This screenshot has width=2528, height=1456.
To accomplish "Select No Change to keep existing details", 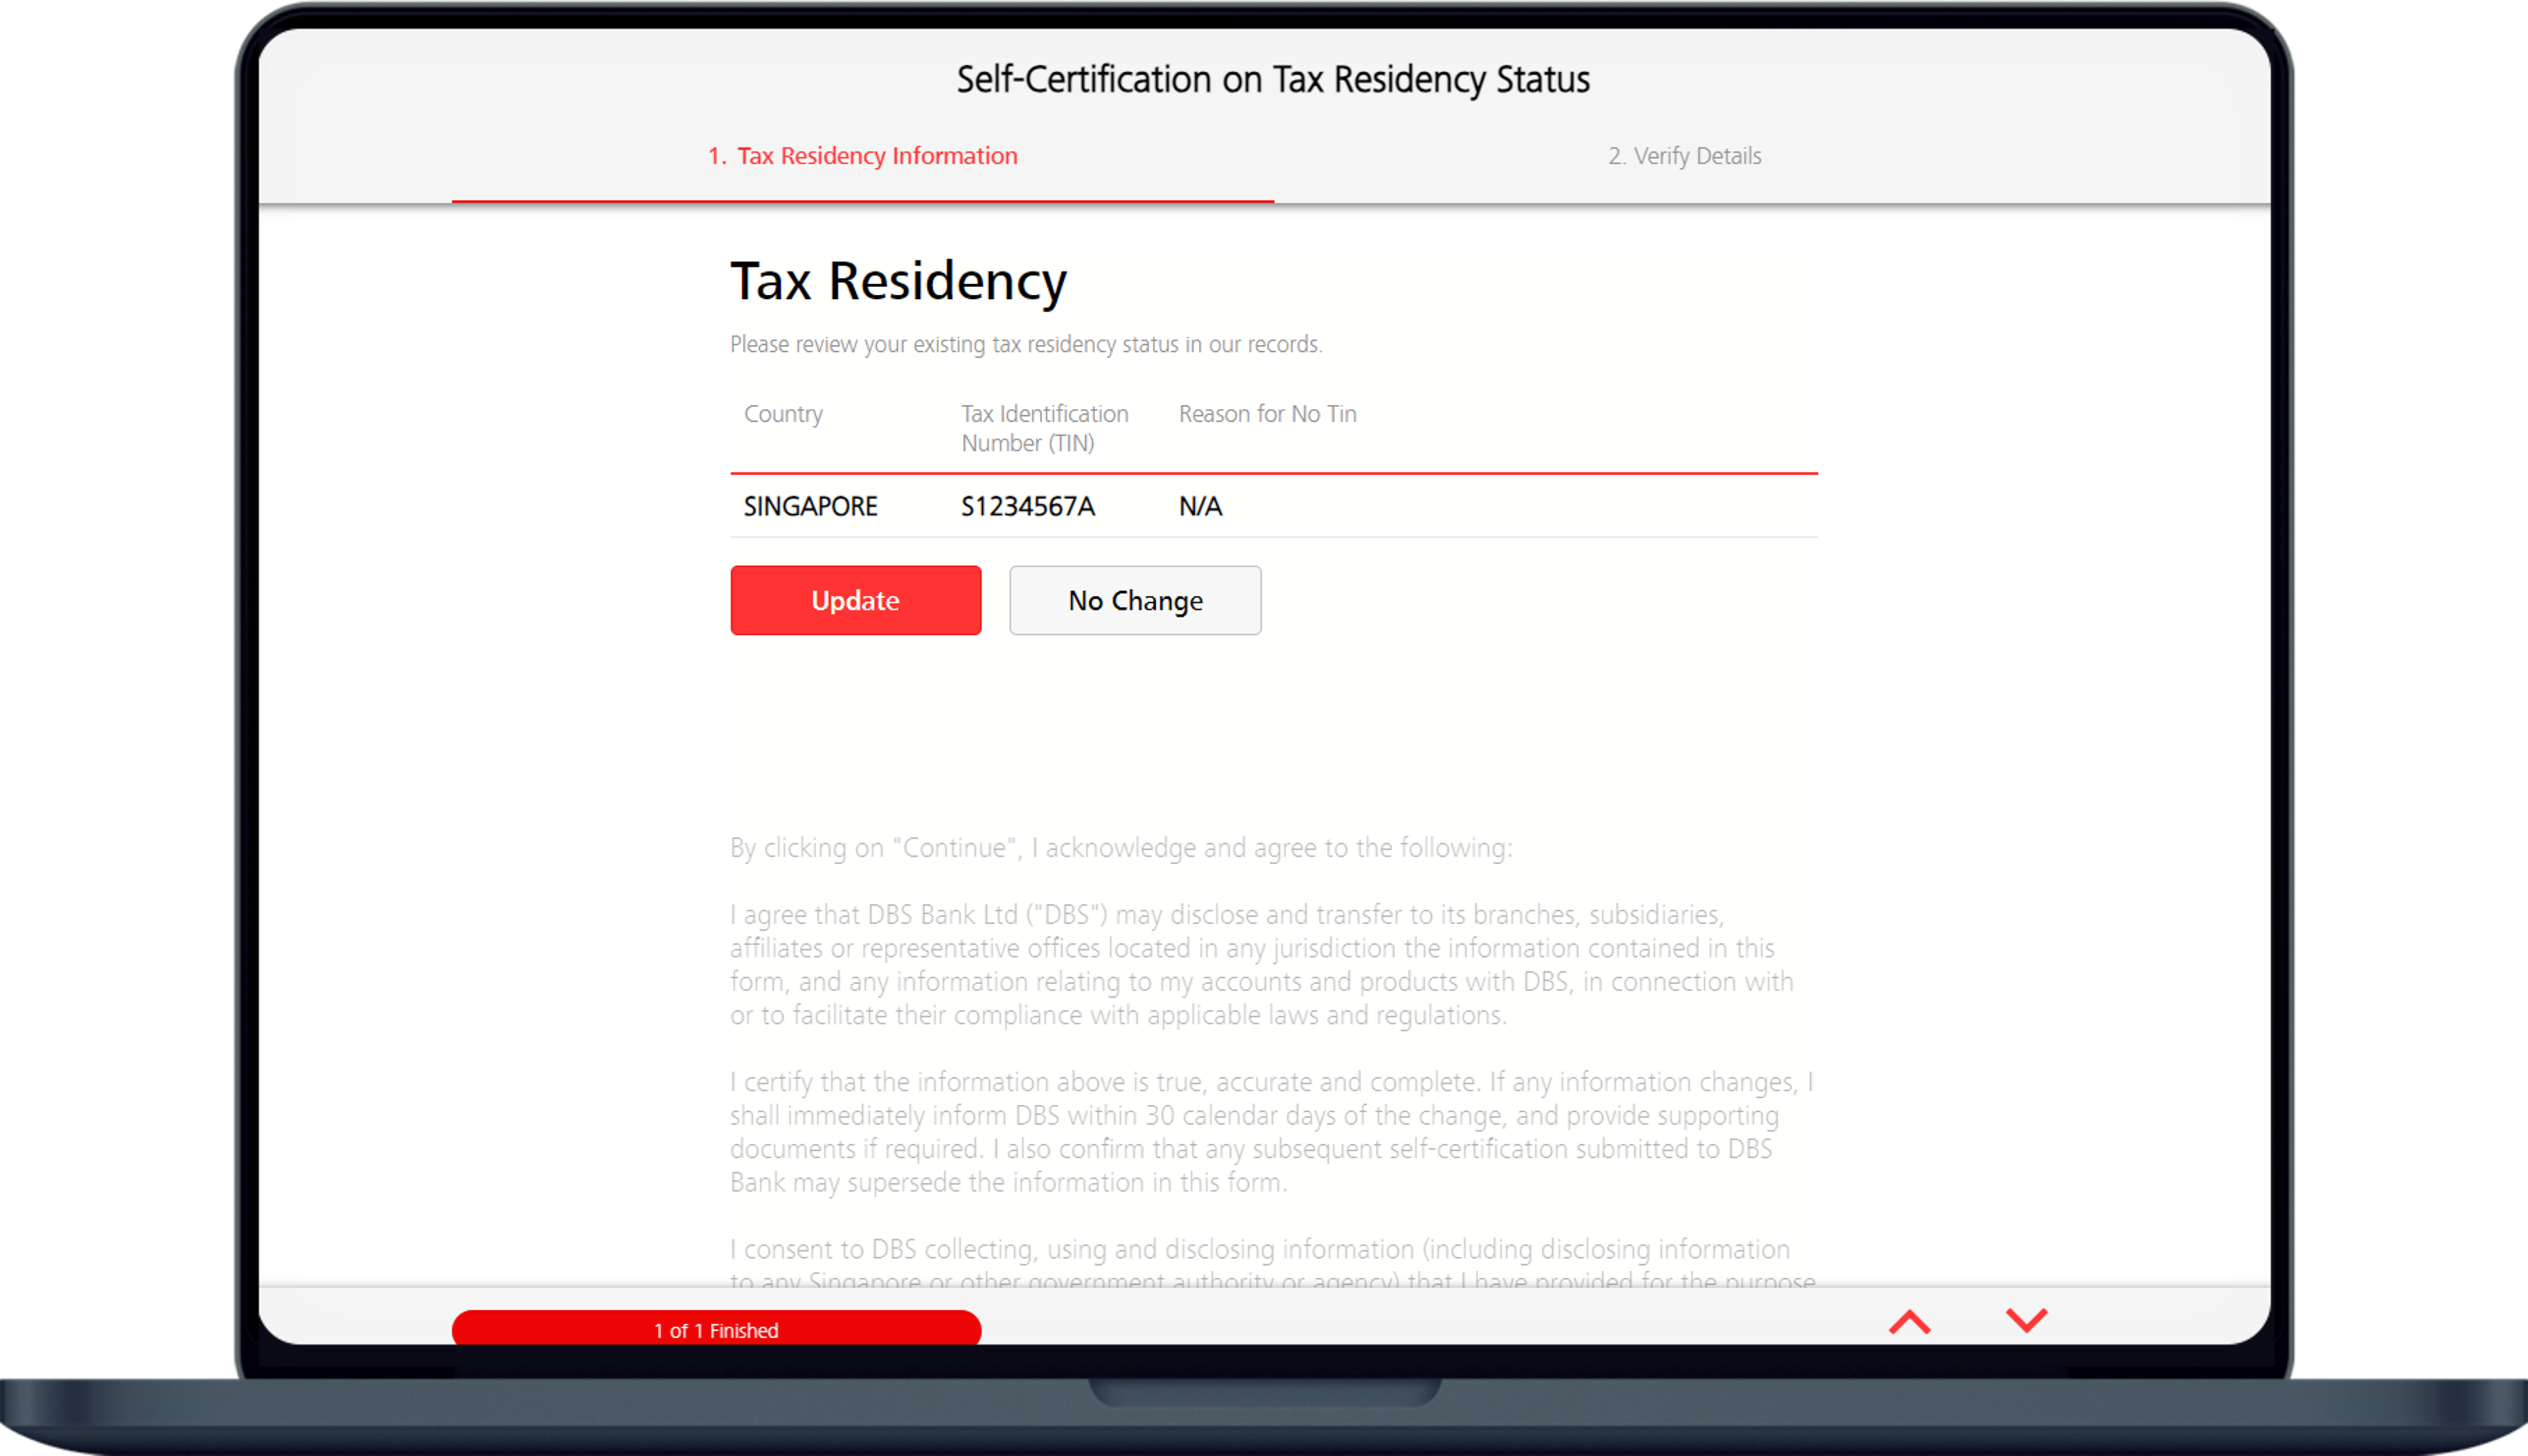I will (1134, 599).
